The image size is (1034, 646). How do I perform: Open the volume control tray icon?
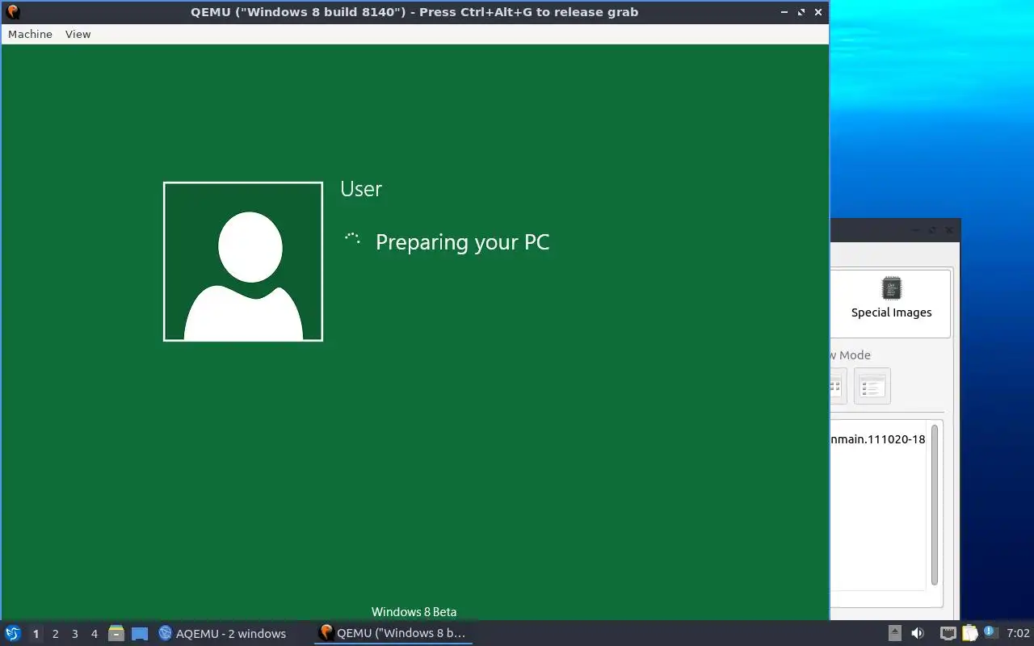[x=918, y=634]
